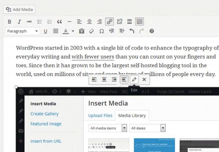Insert special character with omega icon

(101, 31)
